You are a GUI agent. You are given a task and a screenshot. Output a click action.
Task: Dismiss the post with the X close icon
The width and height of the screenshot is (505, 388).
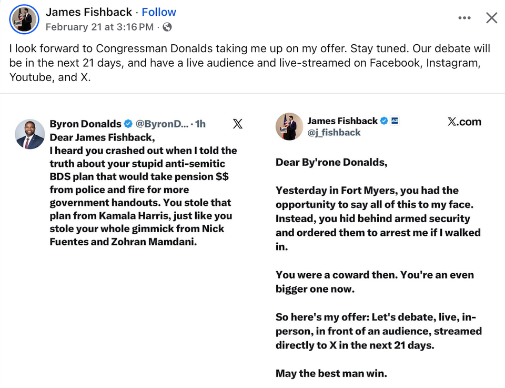491,17
